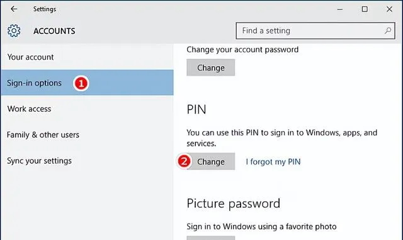Select Sign-in options in sidebar
Screen dimensions: 403x240
pos(87,83)
